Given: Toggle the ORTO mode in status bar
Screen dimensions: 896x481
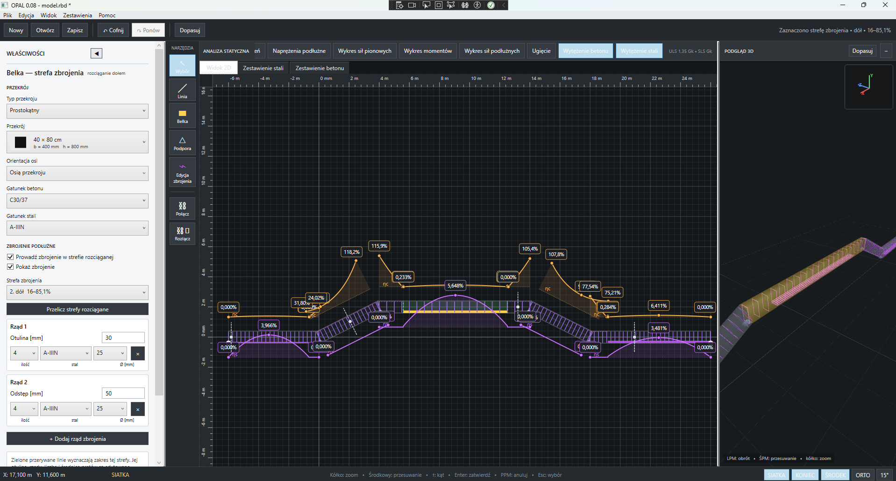Looking at the screenshot, I should click(x=862, y=475).
